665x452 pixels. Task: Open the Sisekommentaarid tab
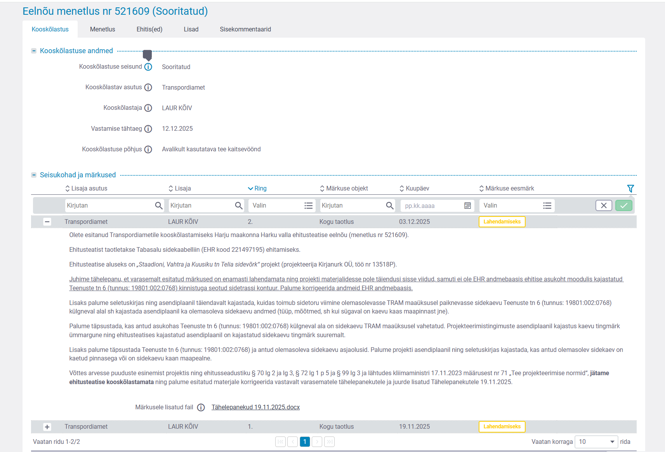tap(245, 29)
